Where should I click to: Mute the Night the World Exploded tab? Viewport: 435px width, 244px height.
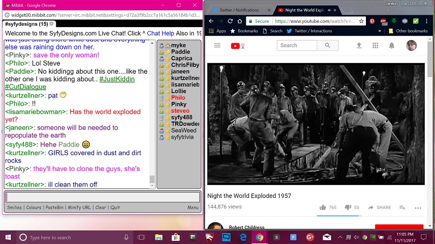tap(330, 10)
